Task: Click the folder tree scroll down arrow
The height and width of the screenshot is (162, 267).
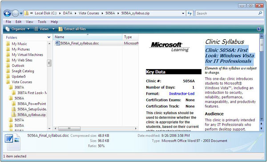Action: click(x=49, y=129)
